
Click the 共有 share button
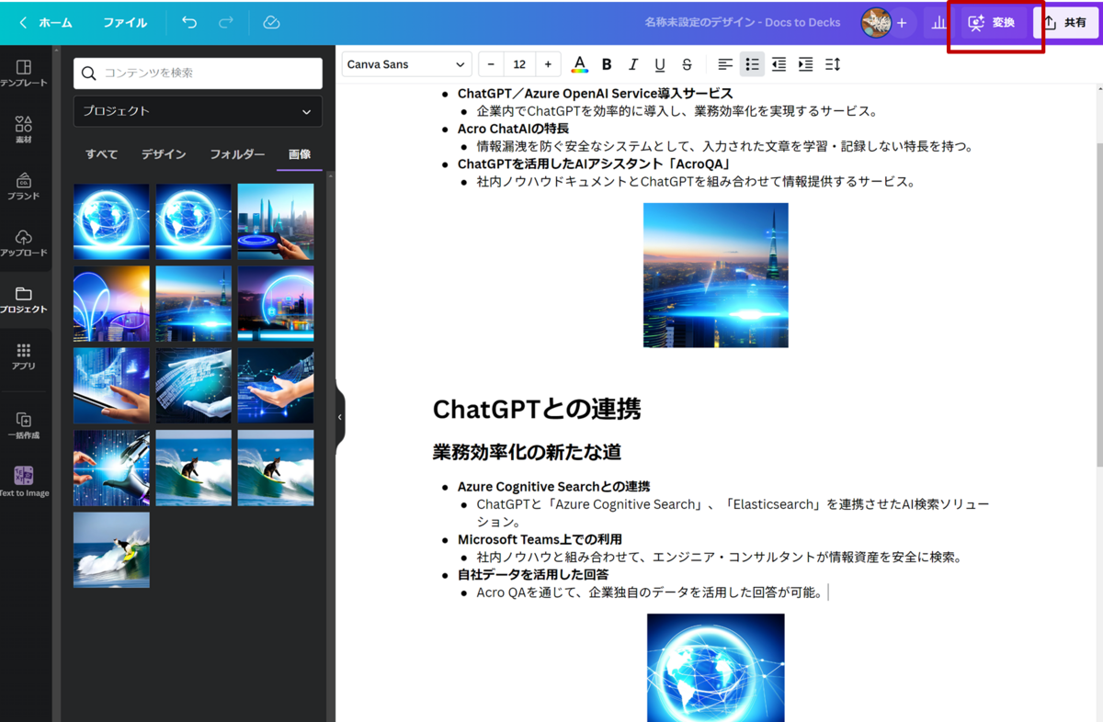(1065, 22)
